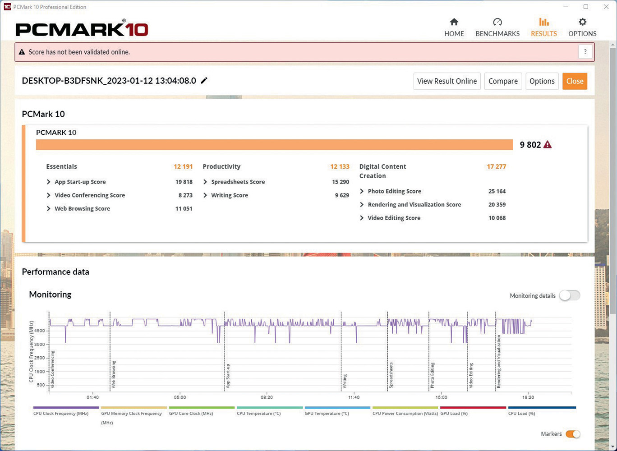Click the red warning triangle beside 9 802
The width and height of the screenshot is (617, 451).
pyautogui.click(x=548, y=145)
